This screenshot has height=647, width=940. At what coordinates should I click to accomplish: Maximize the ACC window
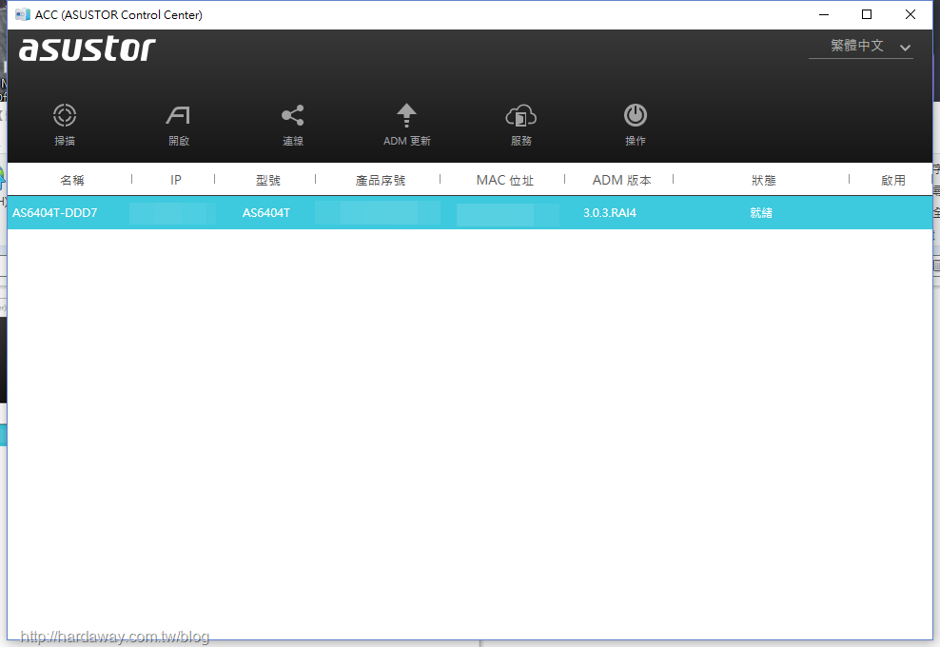tap(867, 14)
